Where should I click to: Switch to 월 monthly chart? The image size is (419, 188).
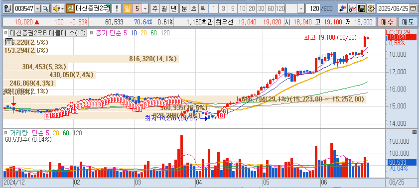point(164,8)
